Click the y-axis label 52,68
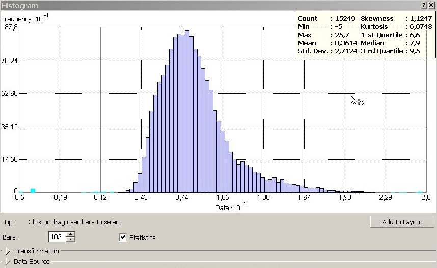Image resolution: width=437 pixels, height=268 pixels. (9, 93)
